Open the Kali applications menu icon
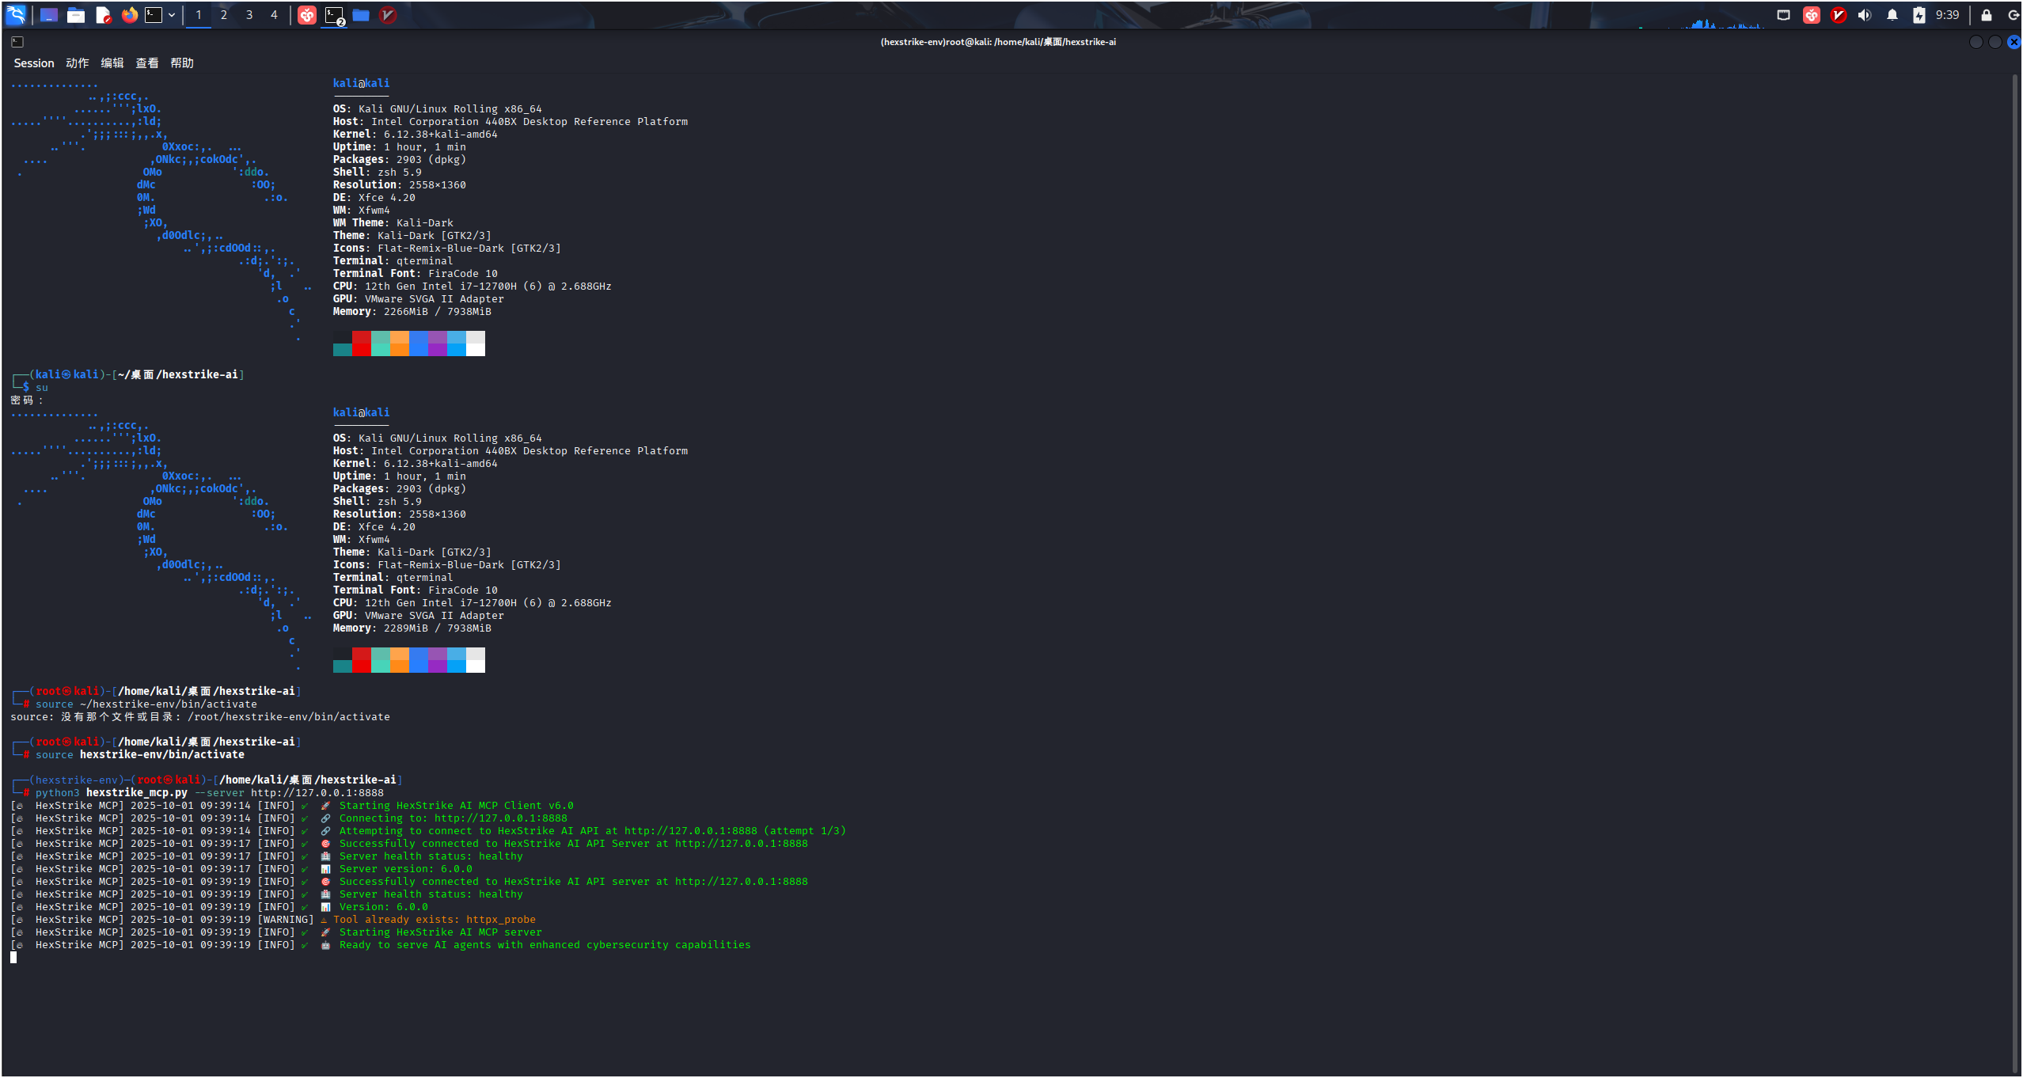Viewport: 2023px width, 1078px height. [x=16, y=14]
